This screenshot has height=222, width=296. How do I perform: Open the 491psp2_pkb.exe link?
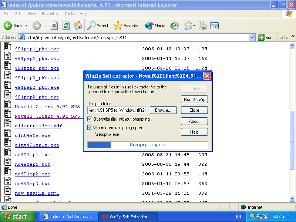pos(37,68)
